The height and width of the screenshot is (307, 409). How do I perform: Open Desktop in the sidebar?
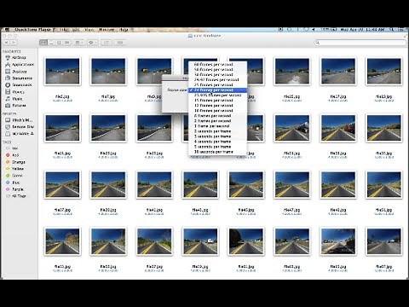16,72
